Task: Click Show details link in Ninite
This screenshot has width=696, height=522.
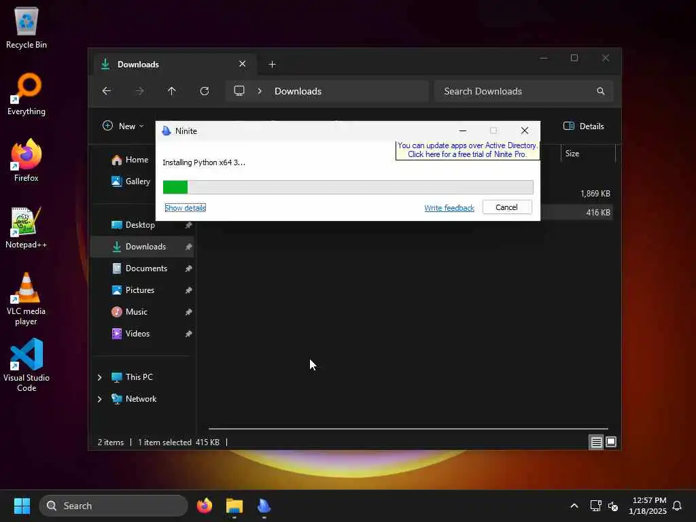Action: [185, 208]
